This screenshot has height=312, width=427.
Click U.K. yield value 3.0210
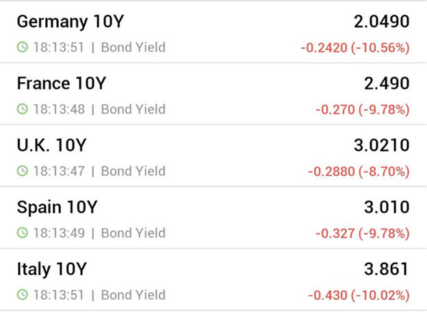pos(381,145)
